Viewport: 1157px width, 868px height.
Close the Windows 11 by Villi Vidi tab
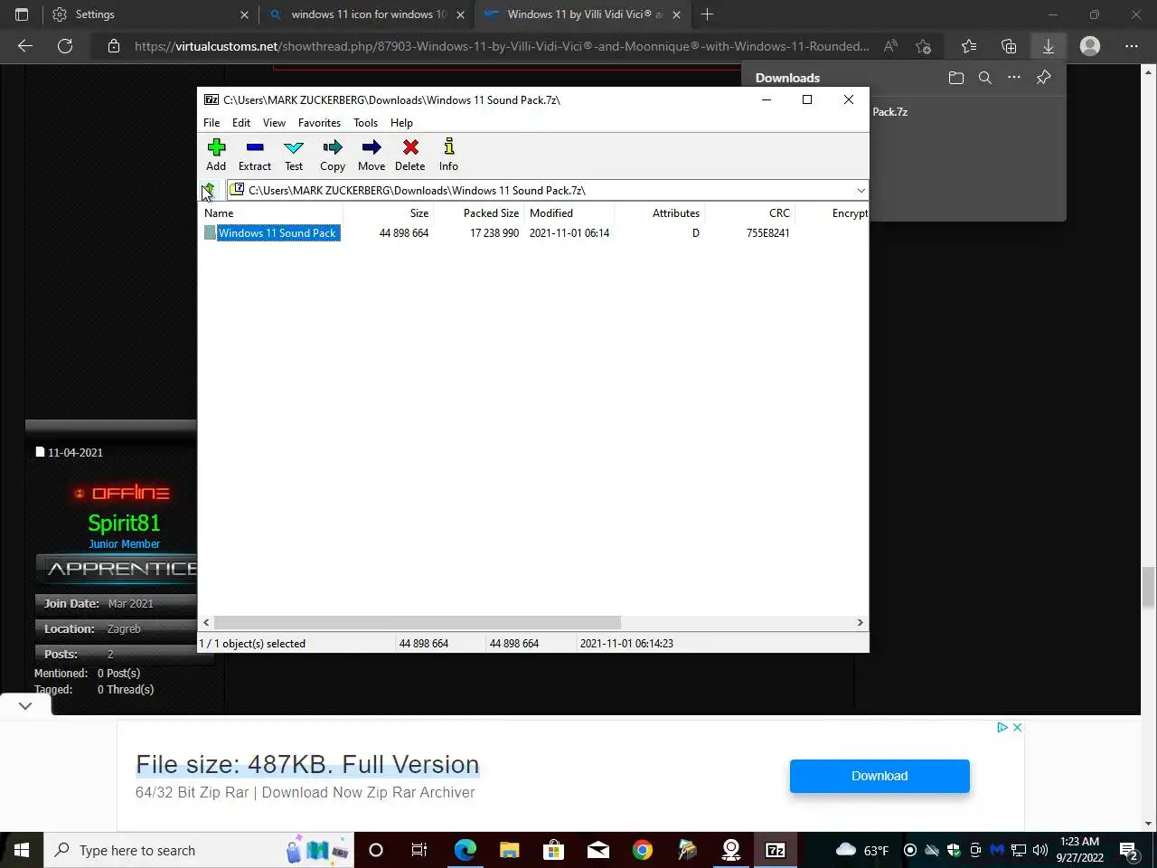[x=676, y=14]
